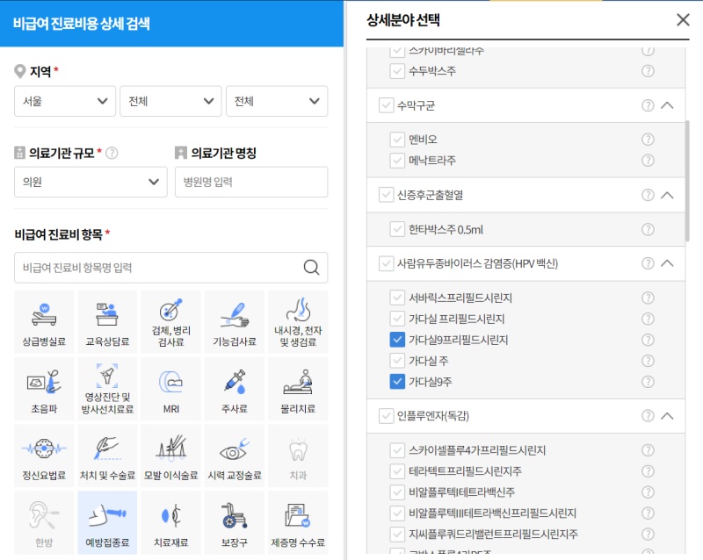Close the 상세분야 선택 panel
The height and width of the screenshot is (560, 703).
[683, 19]
